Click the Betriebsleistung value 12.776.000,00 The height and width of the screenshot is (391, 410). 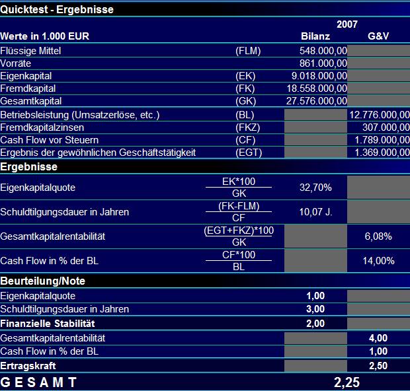pos(380,115)
